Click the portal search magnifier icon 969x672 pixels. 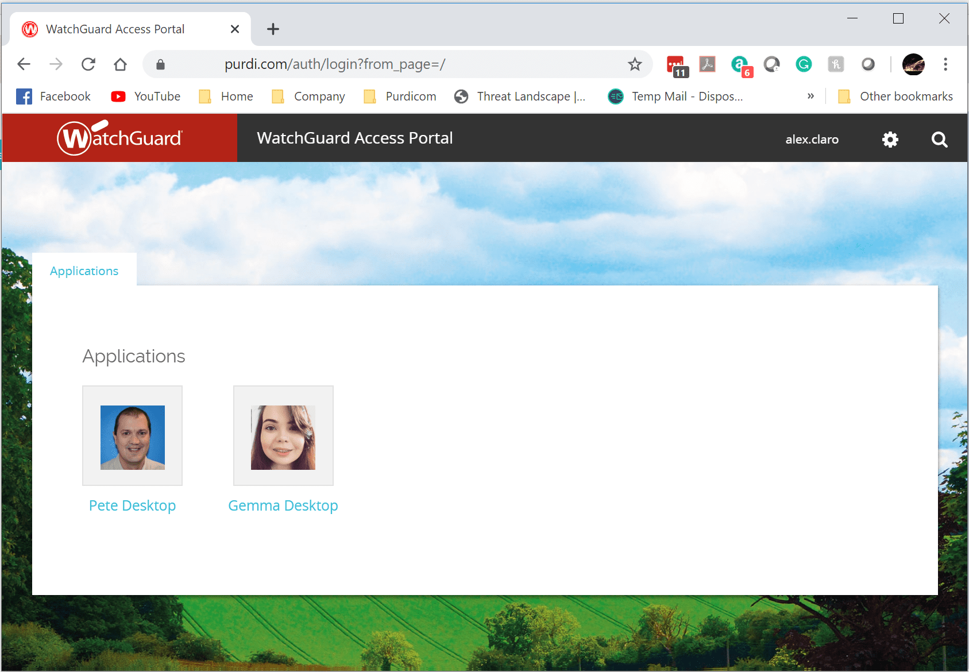coord(939,139)
